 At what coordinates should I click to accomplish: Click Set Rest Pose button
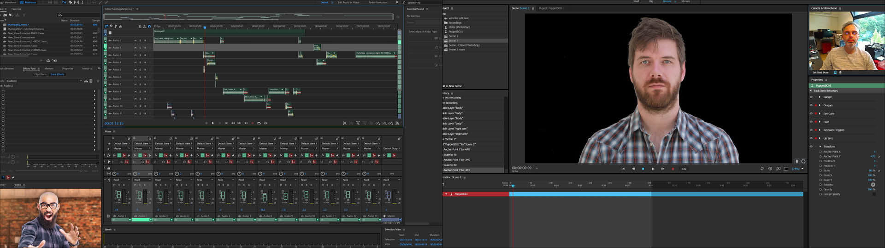(x=820, y=73)
